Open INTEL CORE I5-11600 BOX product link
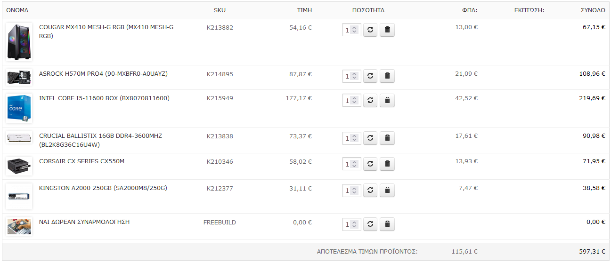The width and height of the screenshot is (611, 263). tap(104, 98)
